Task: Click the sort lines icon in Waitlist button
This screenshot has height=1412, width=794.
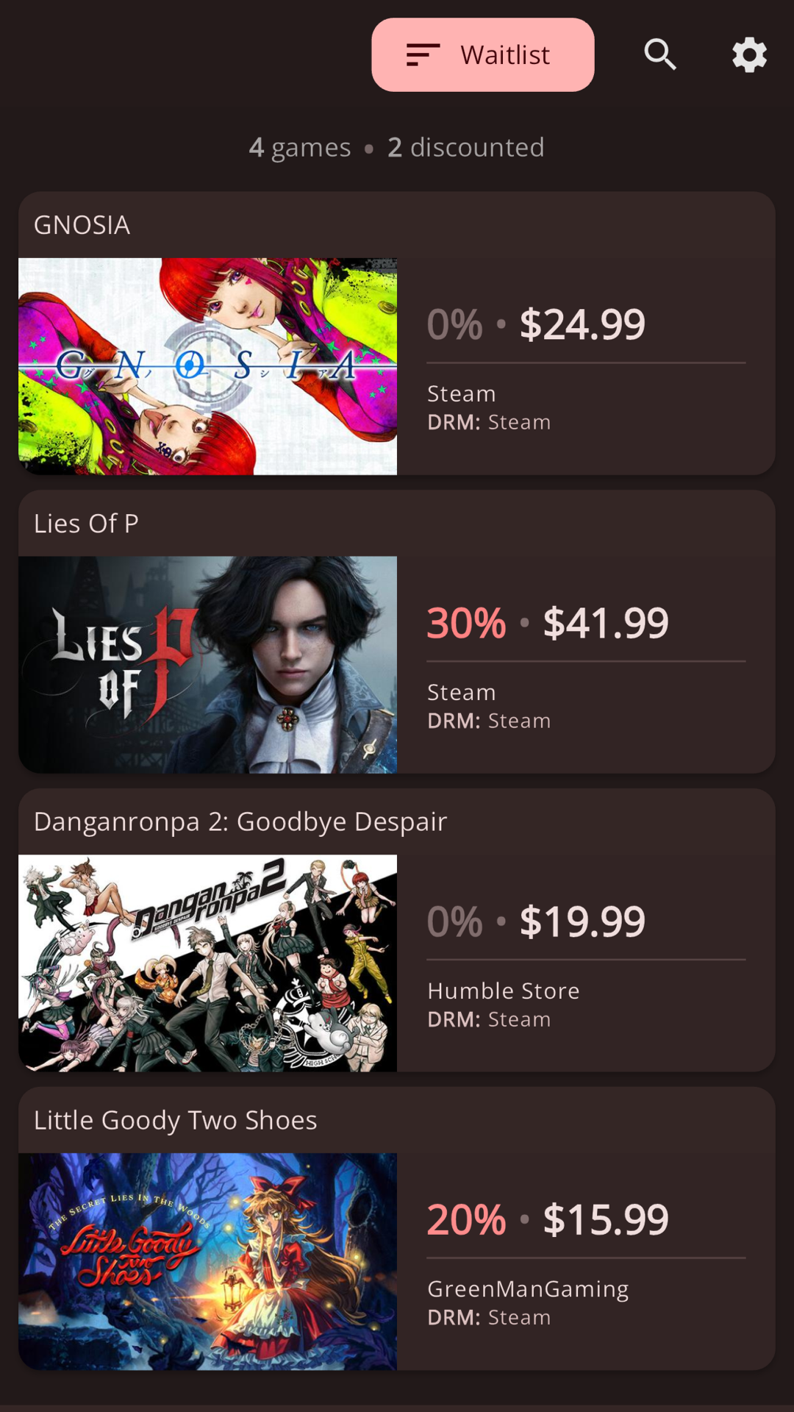Action: (x=423, y=54)
